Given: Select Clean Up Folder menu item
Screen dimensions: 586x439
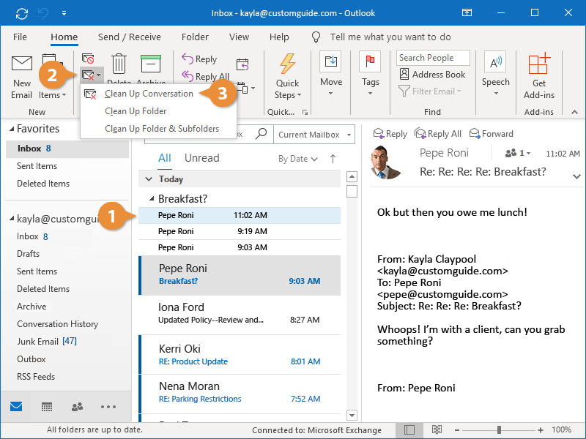Looking at the screenshot, I should click(158, 111).
